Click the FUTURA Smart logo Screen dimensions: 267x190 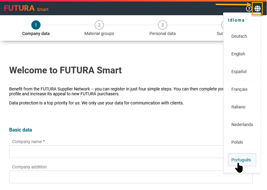point(26,9)
